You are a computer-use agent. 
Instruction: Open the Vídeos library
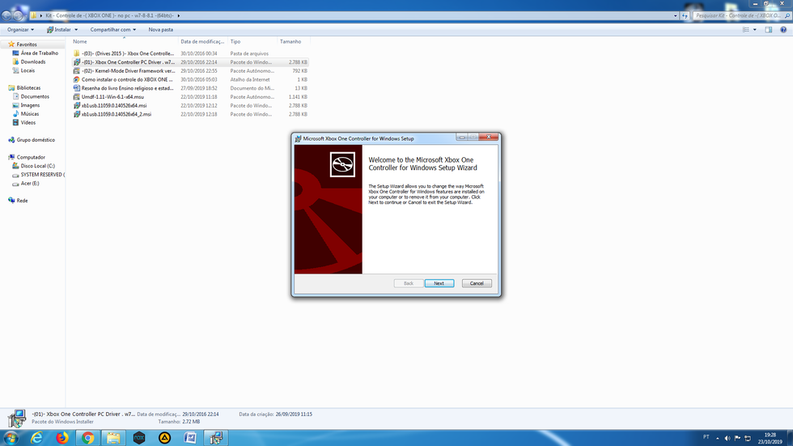[x=28, y=122]
